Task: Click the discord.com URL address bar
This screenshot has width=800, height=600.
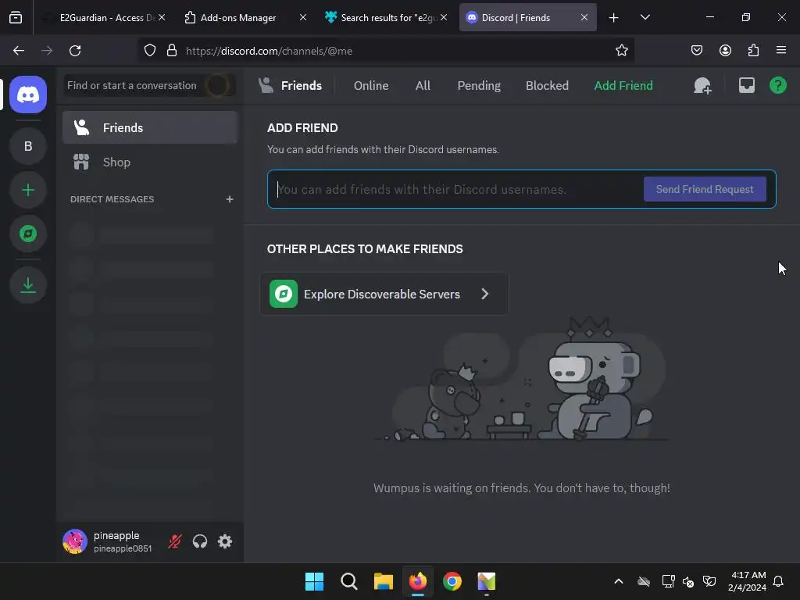Action: coord(387,51)
